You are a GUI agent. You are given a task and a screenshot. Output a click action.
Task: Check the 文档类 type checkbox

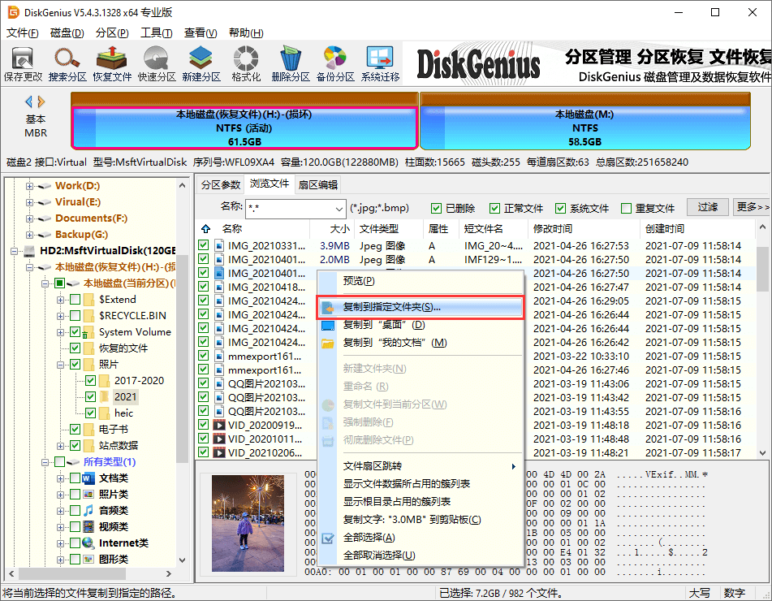click(75, 478)
